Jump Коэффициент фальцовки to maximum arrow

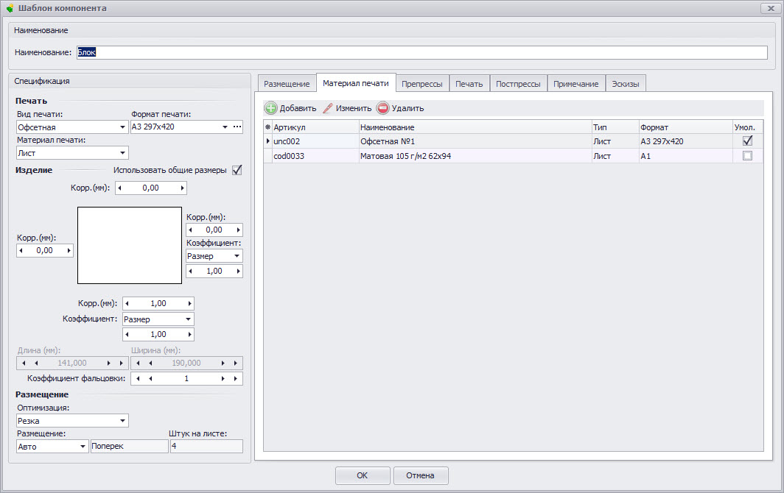click(236, 379)
